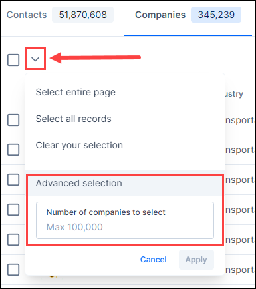Image resolution: width=256 pixels, height=289 pixels.
Task: Check the third row checkbox
Action: pos(13,180)
